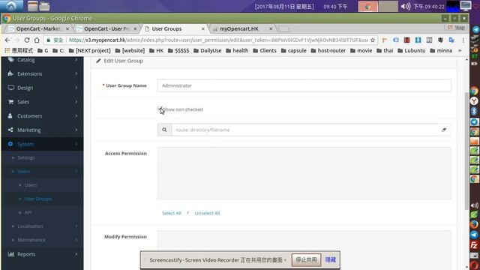Expand the Extensions sidebar menu
480x270 pixels.
point(42,73)
